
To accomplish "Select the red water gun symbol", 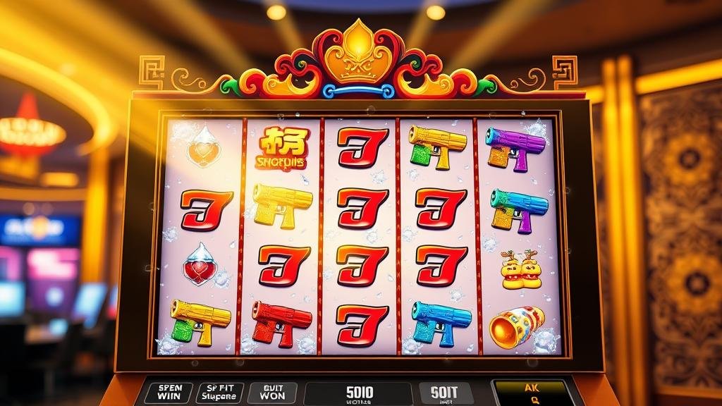I will [281, 324].
